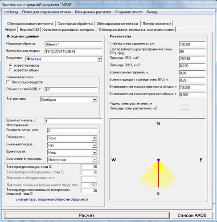Open the 'Облачность' dropdown arrow
This screenshot has width=217, height=222.
[94, 138]
